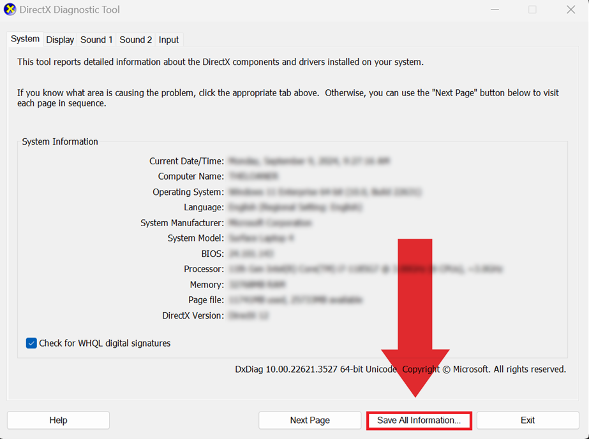Click the grayed-out maximize button

coord(532,10)
